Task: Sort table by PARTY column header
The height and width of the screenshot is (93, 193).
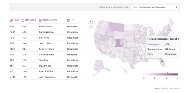Action: pos(71,20)
